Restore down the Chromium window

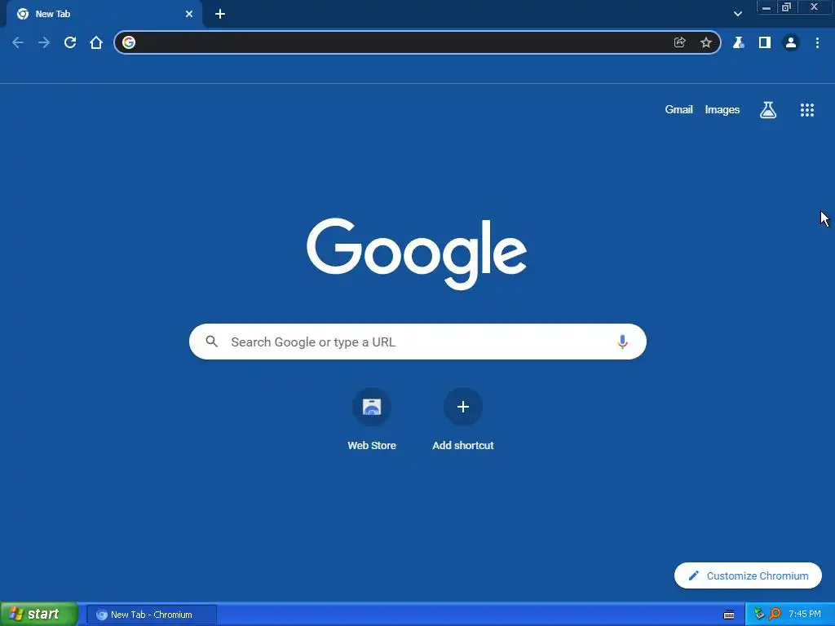(786, 7)
